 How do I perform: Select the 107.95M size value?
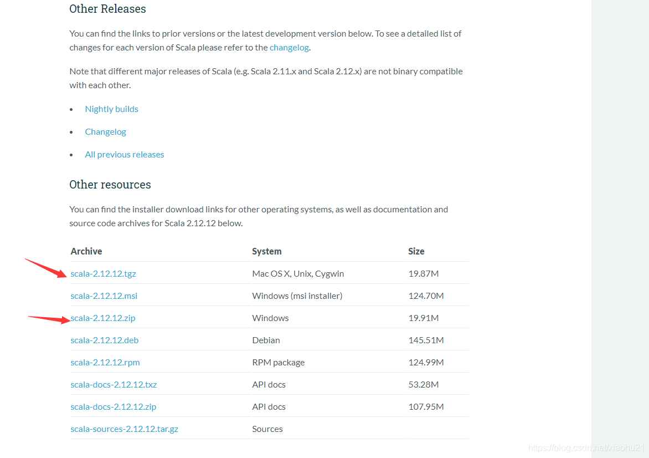pyautogui.click(x=425, y=406)
